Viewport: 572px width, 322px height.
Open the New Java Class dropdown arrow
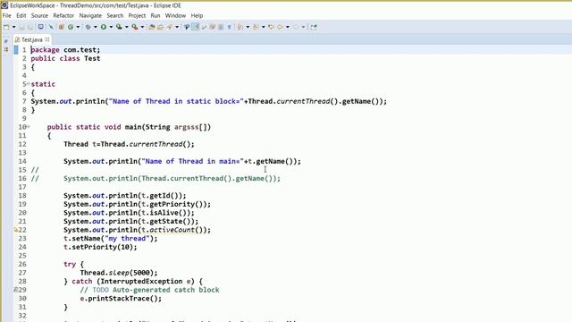click(78, 27)
